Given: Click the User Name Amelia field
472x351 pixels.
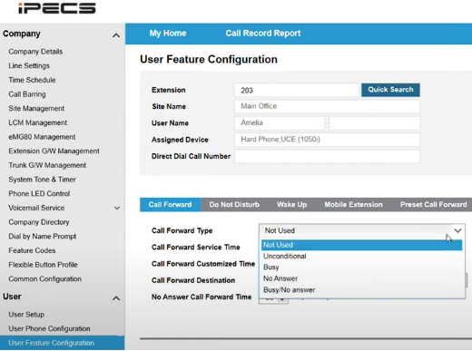Looking at the screenshot, I should 280,123.
